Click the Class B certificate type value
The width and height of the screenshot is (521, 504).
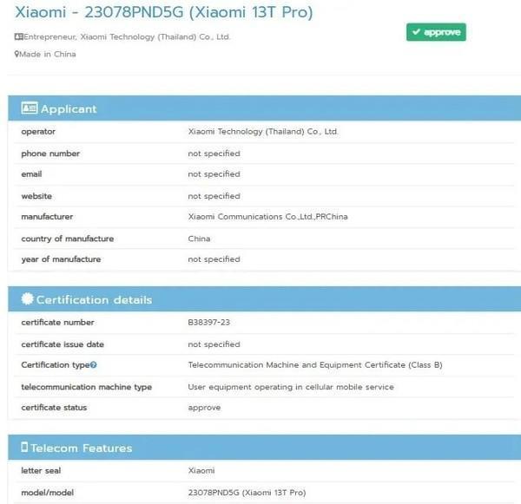pyautogui.click(x=315, y=365)
